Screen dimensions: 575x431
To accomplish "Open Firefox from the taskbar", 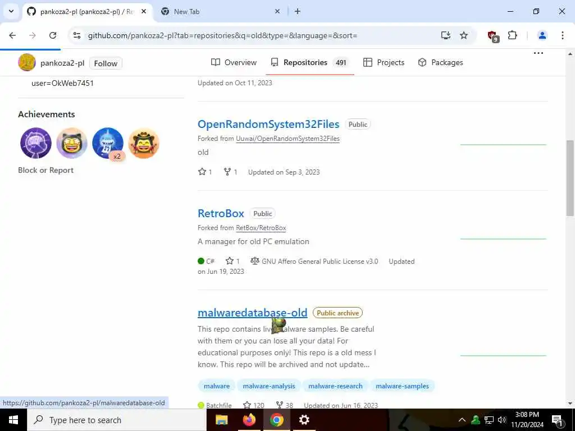I will [249, 420].
